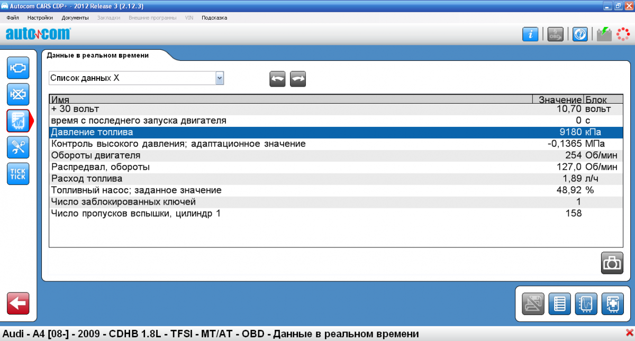Image resolution: width=635 pixels, height=341 pixels.
Task: Sort by the Имя column header
Action: point(291,100)
